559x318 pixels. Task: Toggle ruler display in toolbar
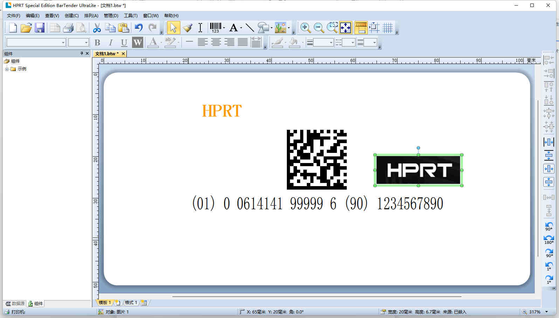coord(361,28)
